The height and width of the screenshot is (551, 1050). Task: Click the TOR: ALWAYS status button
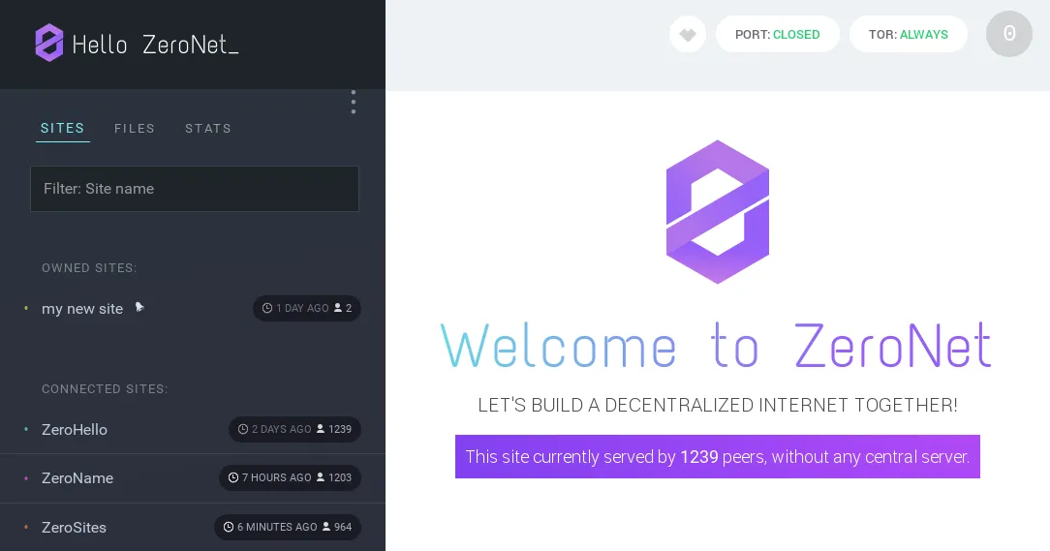[908, 34]
